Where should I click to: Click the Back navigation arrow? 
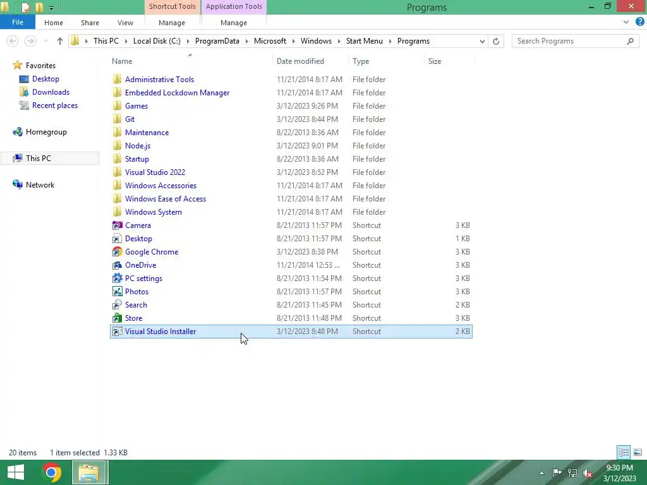[13, 41]
